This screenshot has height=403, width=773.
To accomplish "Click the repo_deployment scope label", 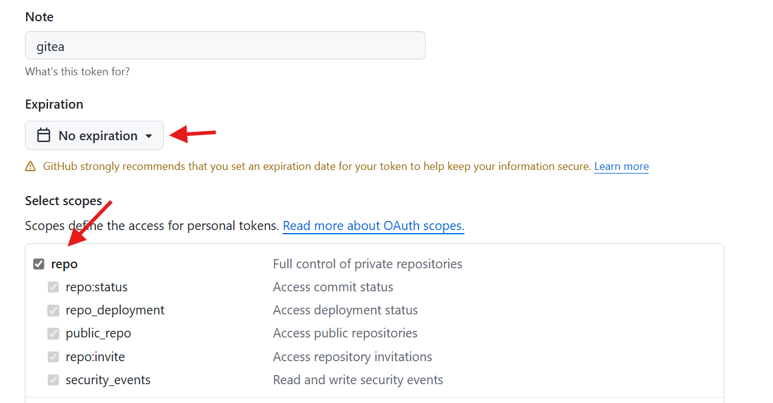I will point(115,310).
